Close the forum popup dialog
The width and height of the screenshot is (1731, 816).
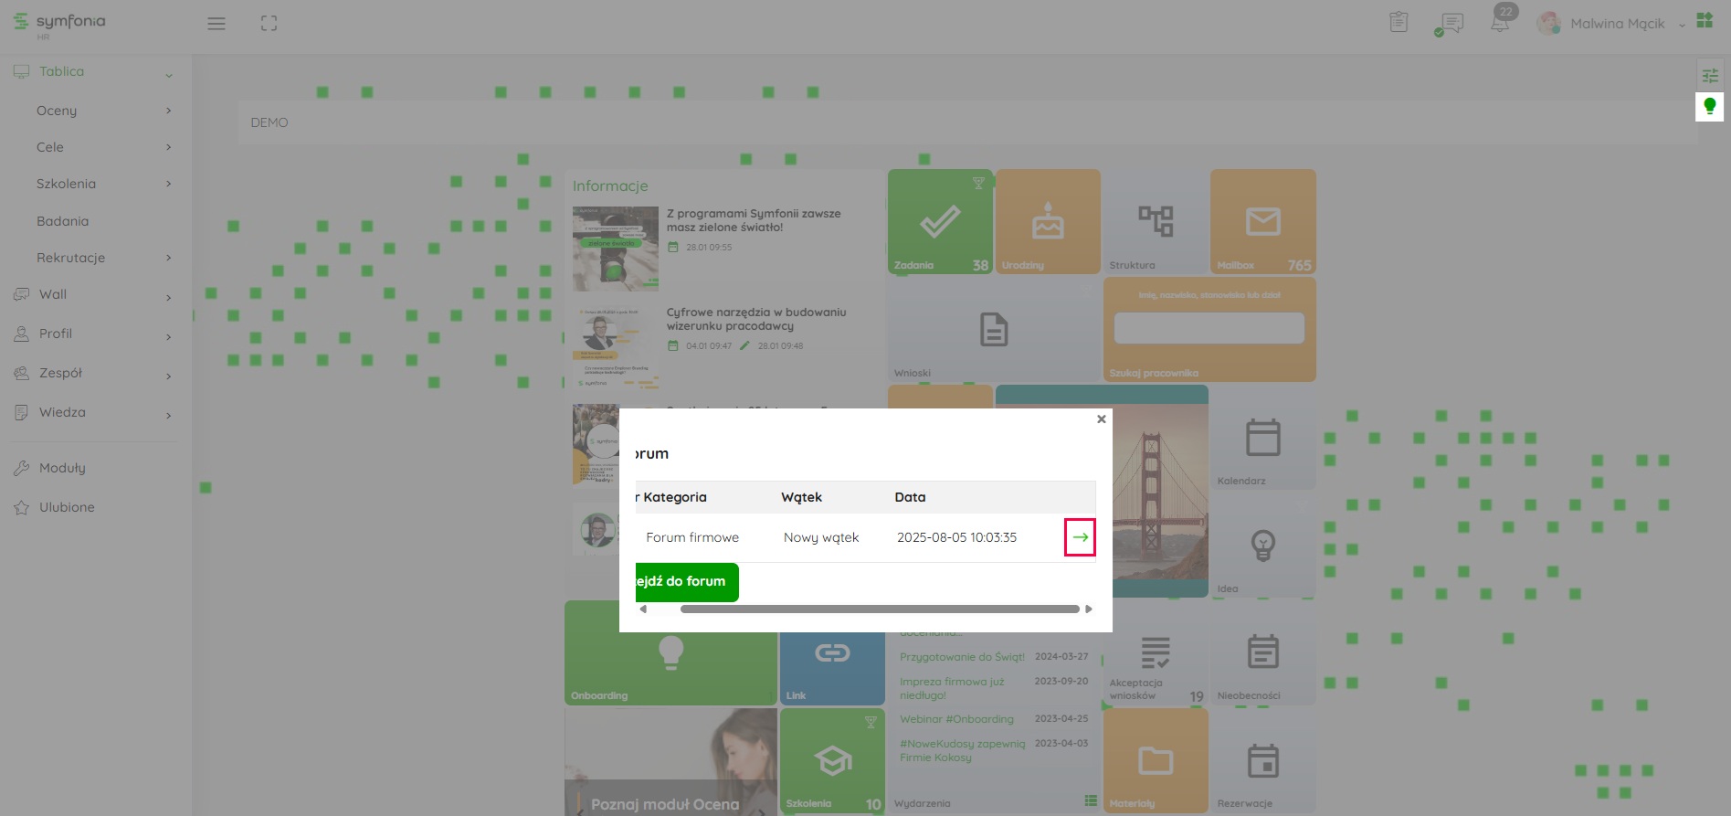pos(1101,419)
